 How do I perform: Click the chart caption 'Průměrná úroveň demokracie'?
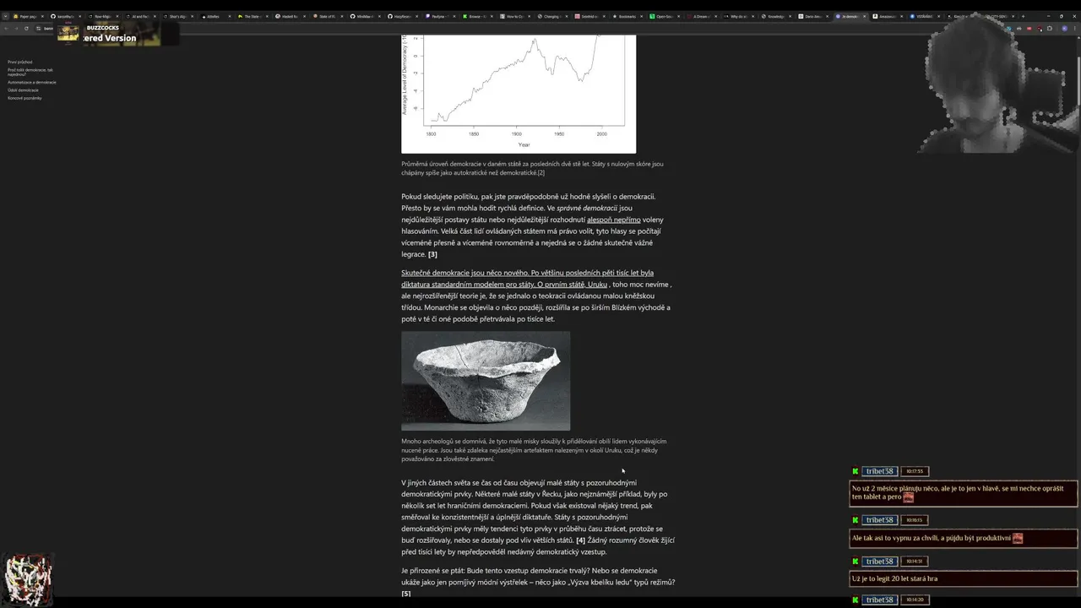click(x=532, y=168)
